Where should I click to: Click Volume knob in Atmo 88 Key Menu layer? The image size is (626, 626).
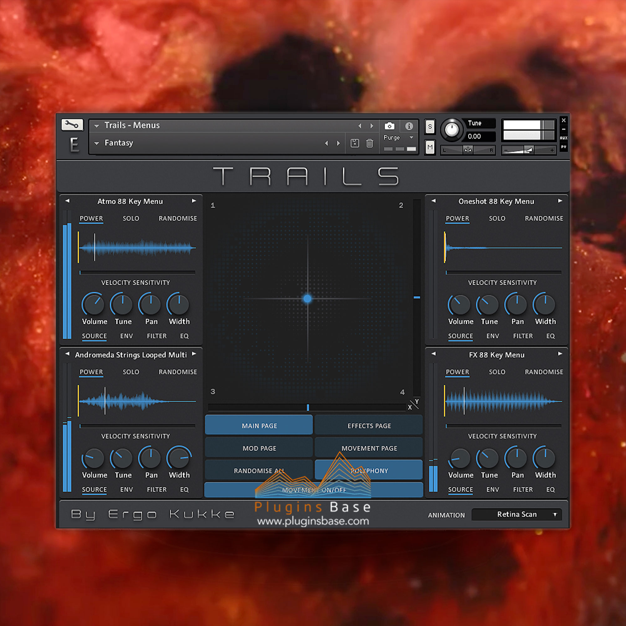(94, 304)
